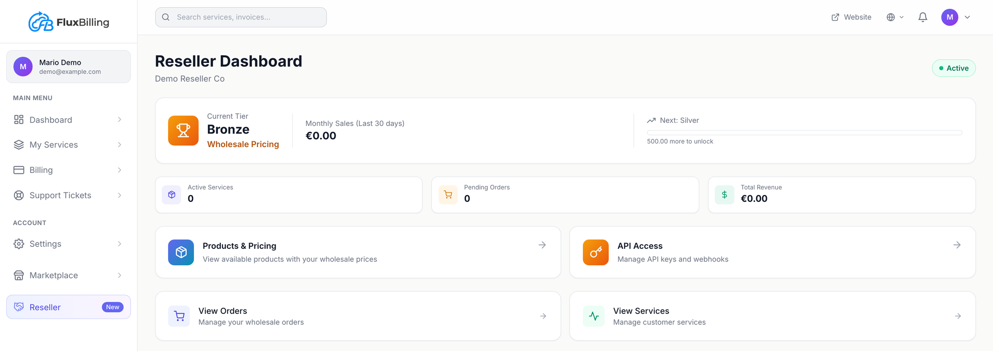Click the FluxBilling logo
993x351 pixels.
[x=69, y=22]
